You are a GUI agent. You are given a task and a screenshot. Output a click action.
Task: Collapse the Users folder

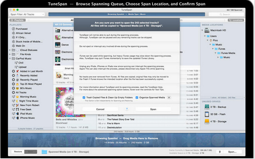click(x=205, y=36)
